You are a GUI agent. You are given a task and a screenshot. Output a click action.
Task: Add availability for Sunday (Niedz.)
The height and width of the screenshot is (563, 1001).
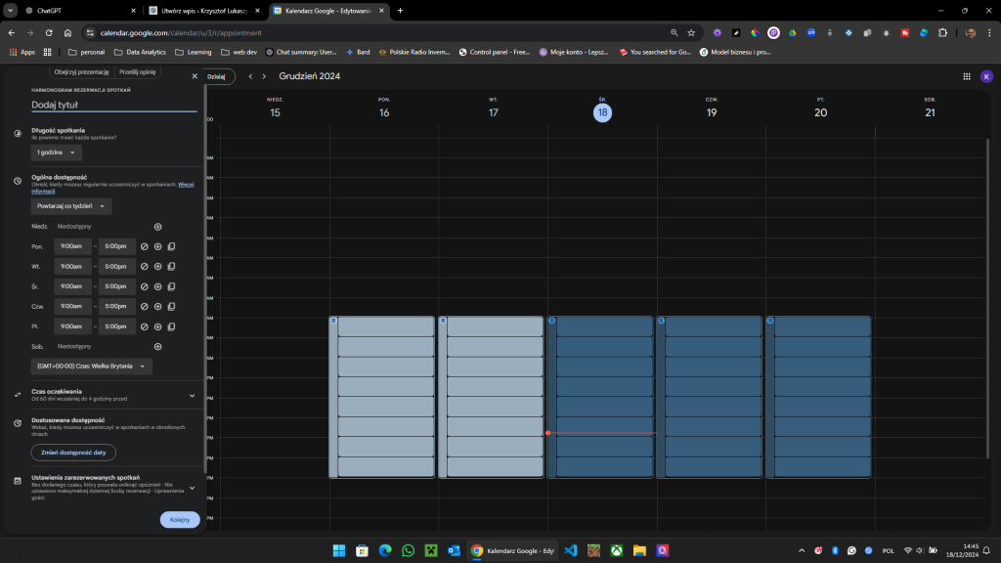(x=157, y=226)
